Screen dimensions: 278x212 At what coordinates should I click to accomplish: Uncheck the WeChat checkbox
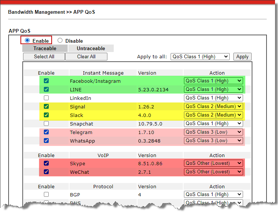click(x=46, y=172)
